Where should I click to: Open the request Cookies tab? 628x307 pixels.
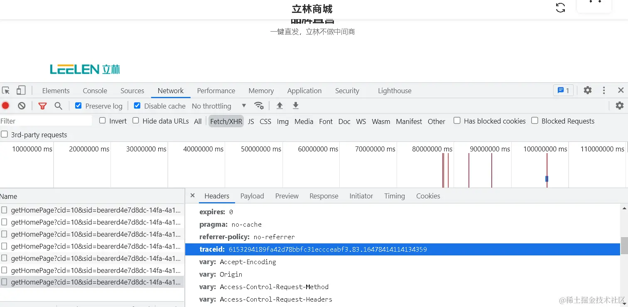428,196
